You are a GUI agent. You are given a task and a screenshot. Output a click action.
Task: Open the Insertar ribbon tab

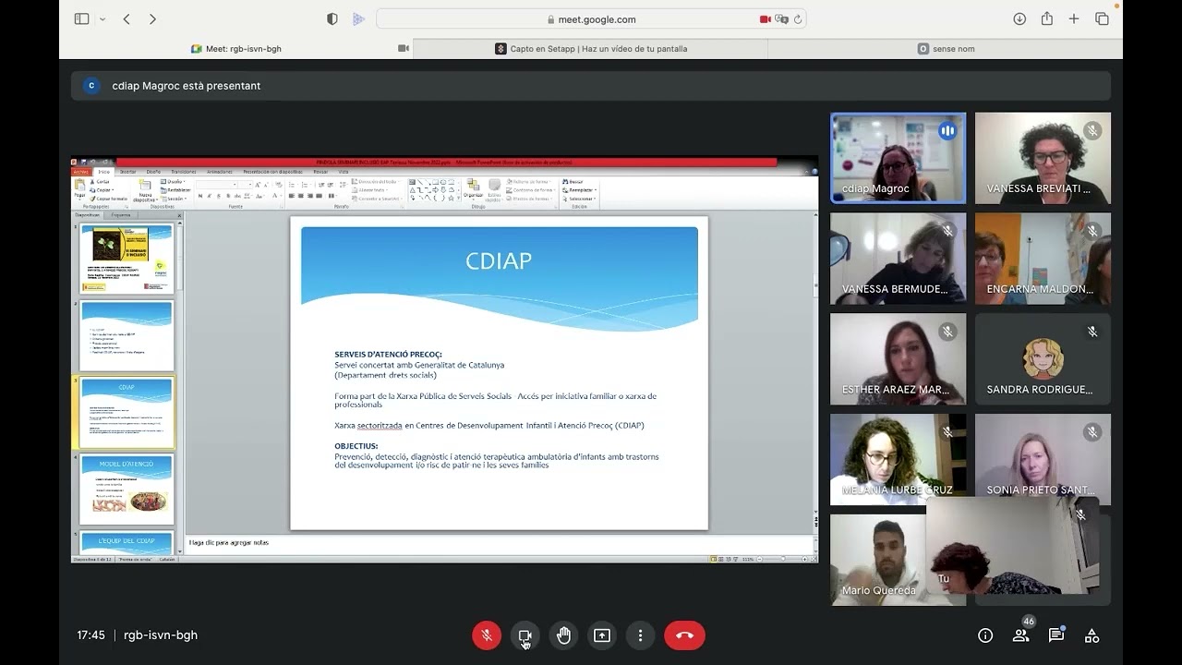tap(127, 172)
